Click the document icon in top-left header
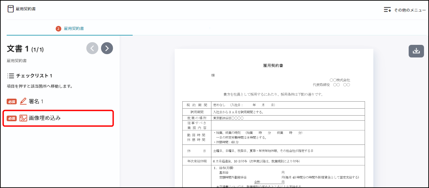429x188 pixels. pyautogui.click(x=11, y=9)
